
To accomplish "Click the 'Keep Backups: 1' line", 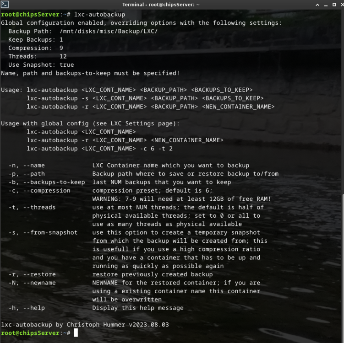I will [x=36, y=40].
